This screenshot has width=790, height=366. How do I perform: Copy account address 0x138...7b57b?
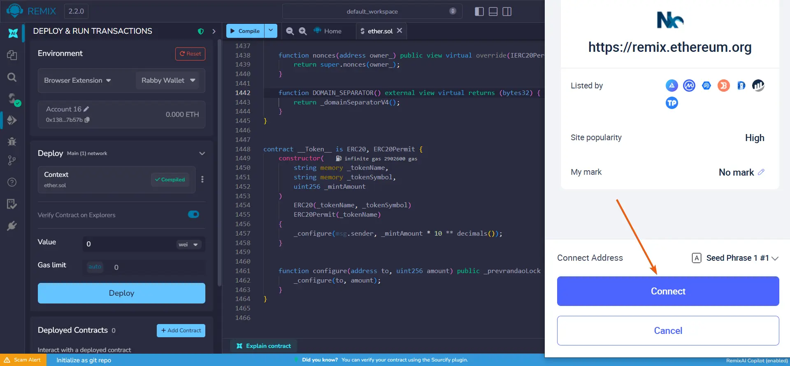click(x=87, y=120)
